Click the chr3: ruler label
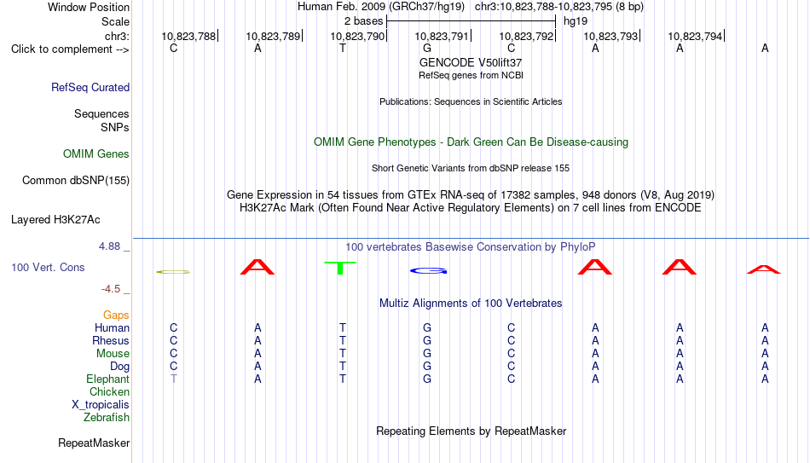 click(x=117, y=36)
